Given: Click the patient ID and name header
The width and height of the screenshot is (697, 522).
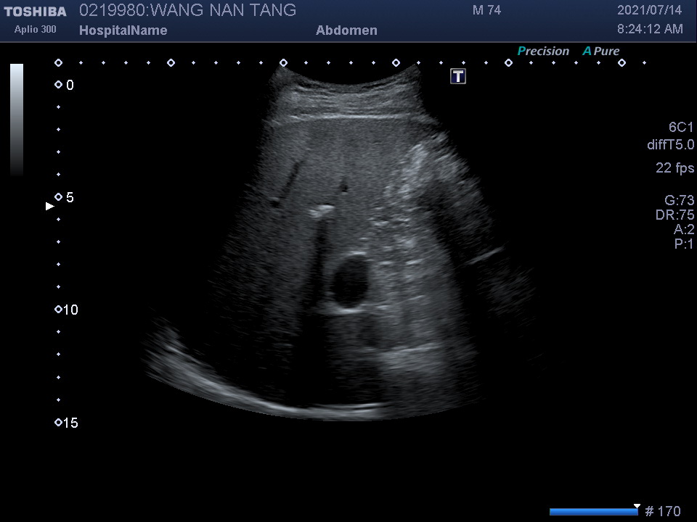Looking at the screenshot, I should [x=187, y=10].
